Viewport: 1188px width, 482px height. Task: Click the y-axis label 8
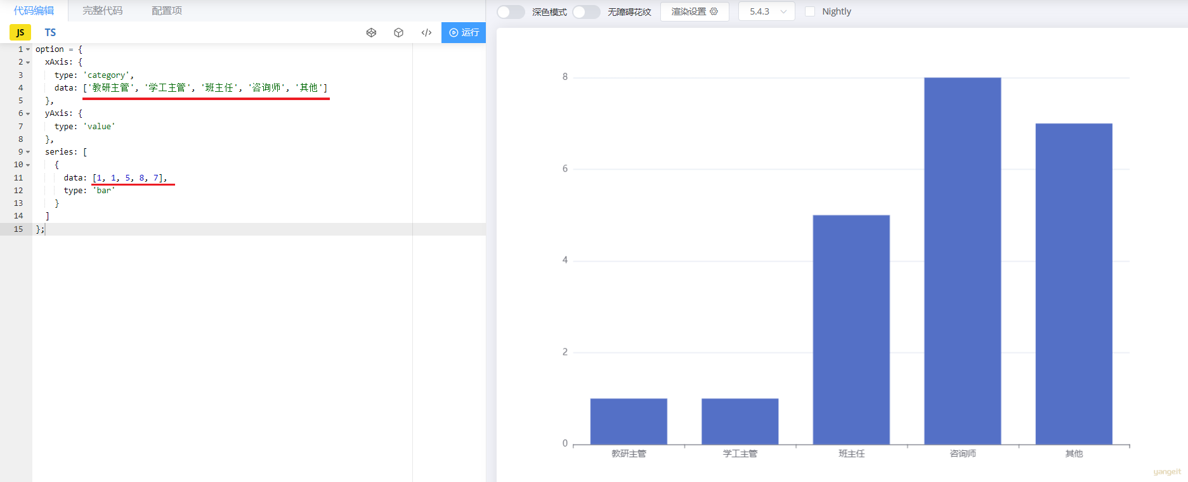click(x=565, y=77)
